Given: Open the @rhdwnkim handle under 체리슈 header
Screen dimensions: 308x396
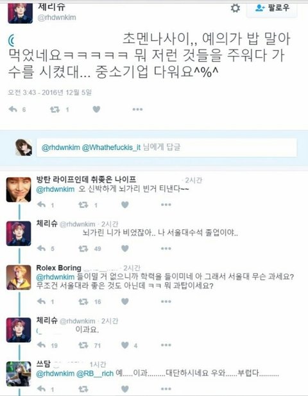Looking at the screenshot, I should pyautogui.click(x=57, y=17).
